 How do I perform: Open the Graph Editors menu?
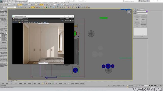(38, 3)
